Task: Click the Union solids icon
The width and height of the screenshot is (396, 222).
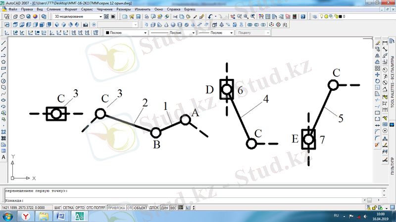Action: coord(250,25)
